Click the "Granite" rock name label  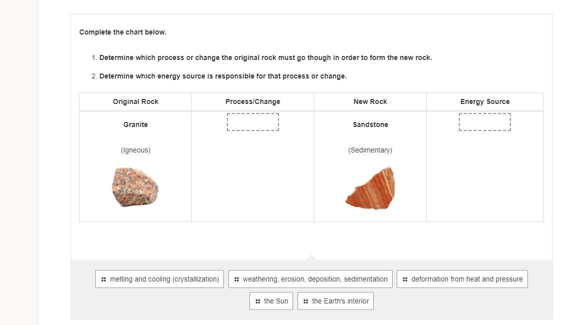tap(136, 124)
